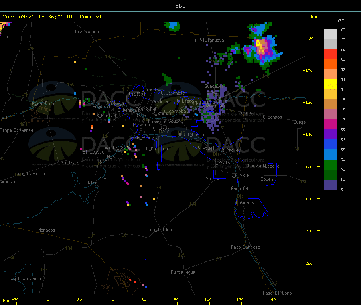Viewport: 361px width, 305px height.
Task: Click the Divisadero map label
Action: 87,32
